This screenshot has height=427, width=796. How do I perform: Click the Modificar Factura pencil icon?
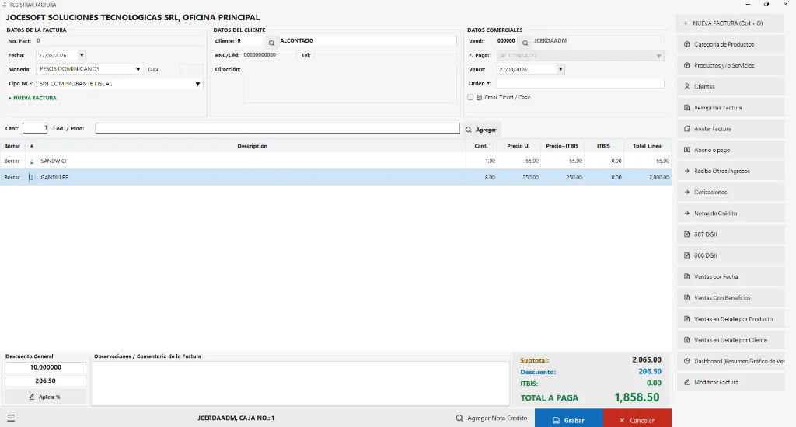coord(687,383)
